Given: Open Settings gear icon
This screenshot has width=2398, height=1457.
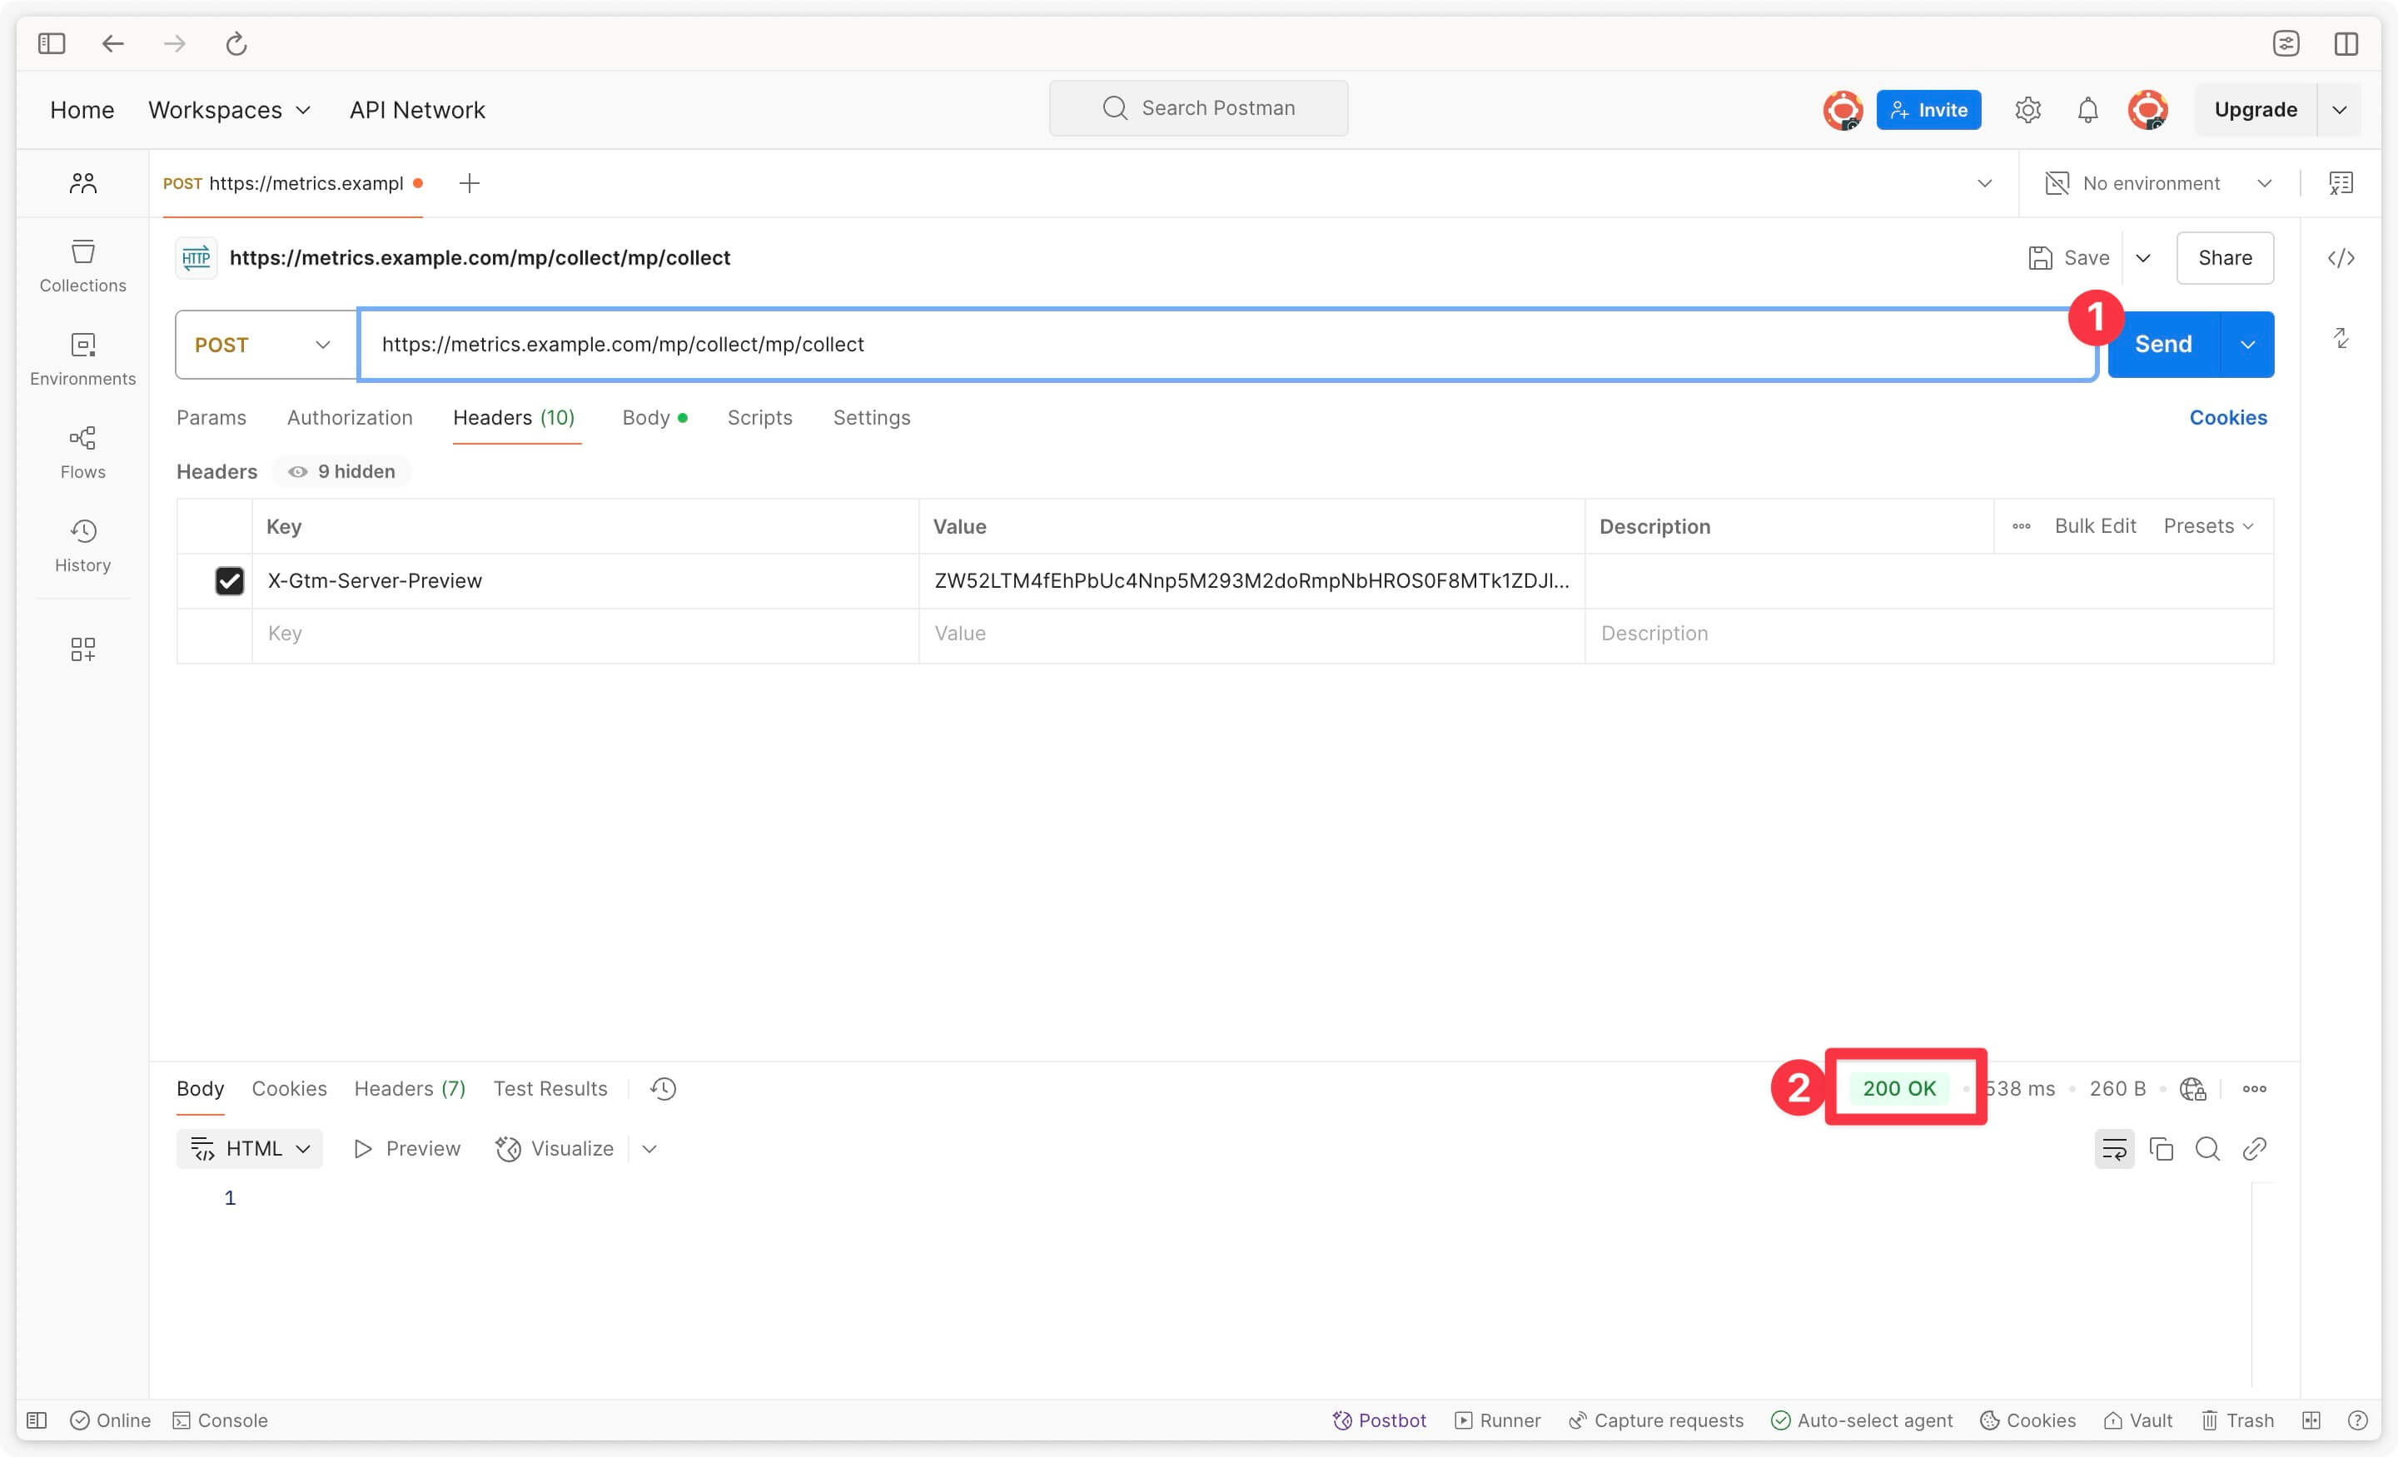Looking at the screenshot, I should click(x=2027, y=110).
